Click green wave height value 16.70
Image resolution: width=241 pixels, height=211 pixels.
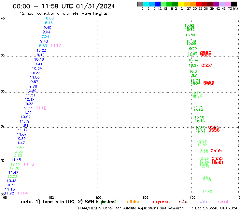pos(192,49)
